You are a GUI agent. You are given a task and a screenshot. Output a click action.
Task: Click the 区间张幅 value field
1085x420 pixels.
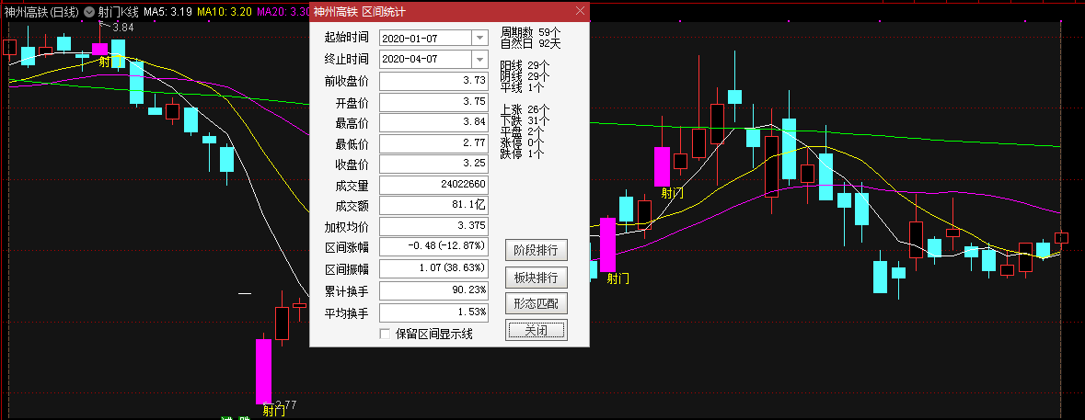click(433, 246)
